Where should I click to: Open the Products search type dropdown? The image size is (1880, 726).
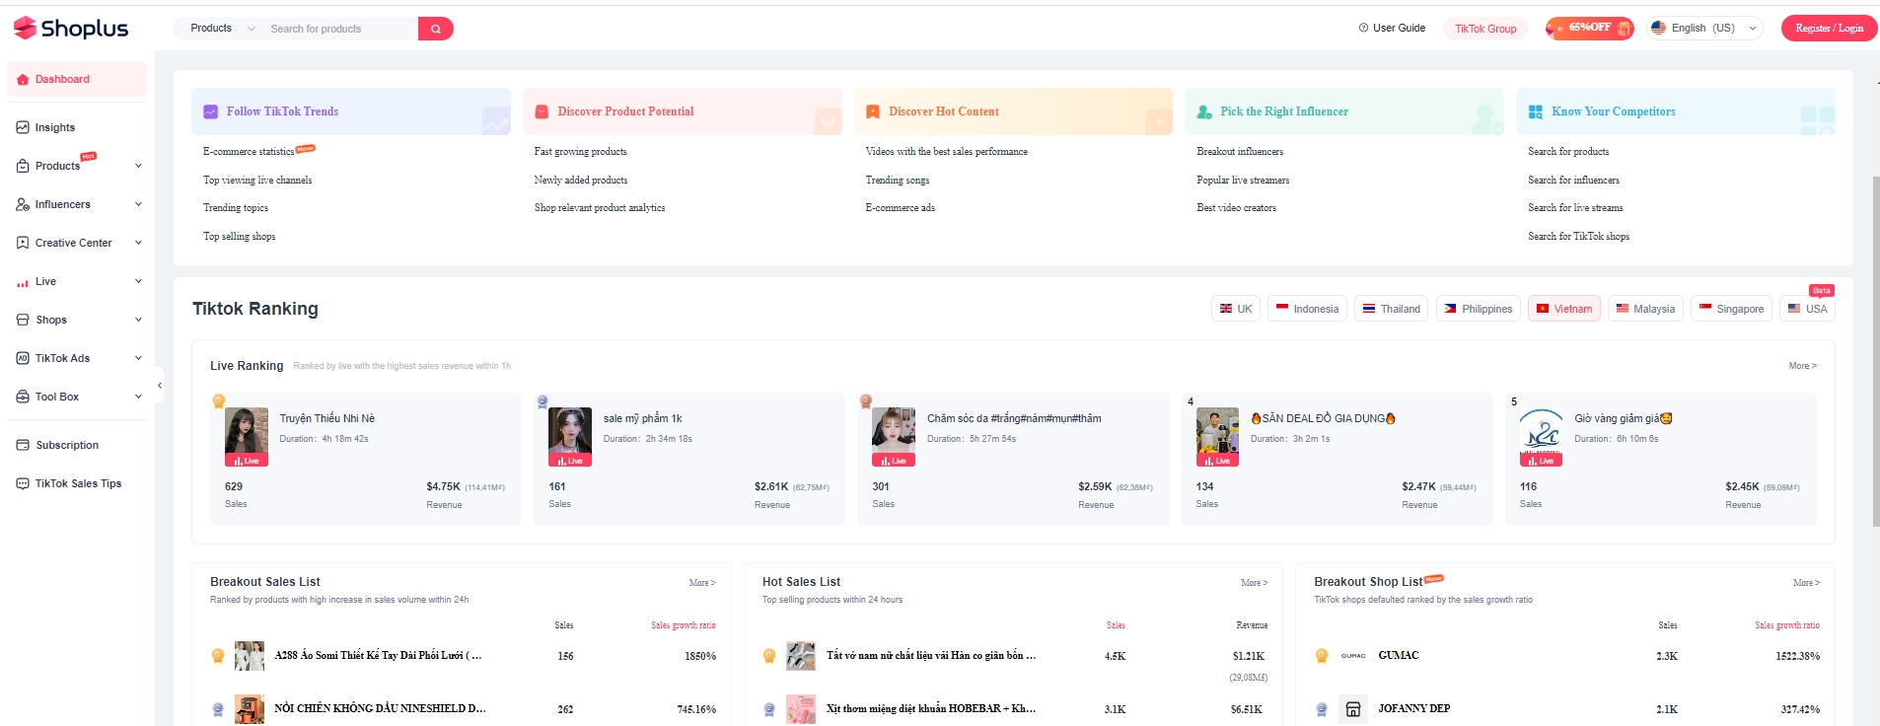(x=222, y=29)
